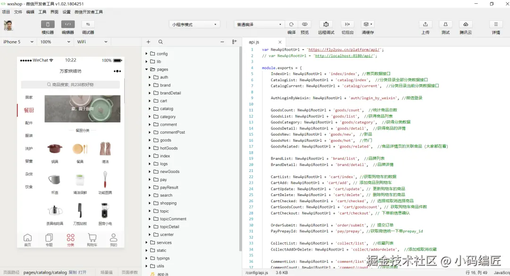
Task: Click the 购物车 tab in simulator
Action: (92, 240)
